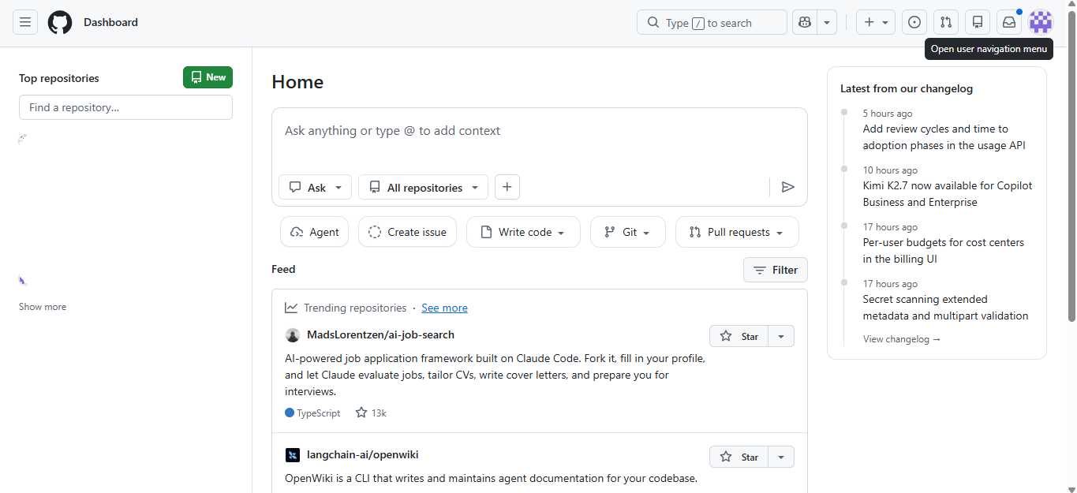This screenshot has height=493, width=1077.
Task: Open the Ask mode dropdown
Action: tap(315, 187)
